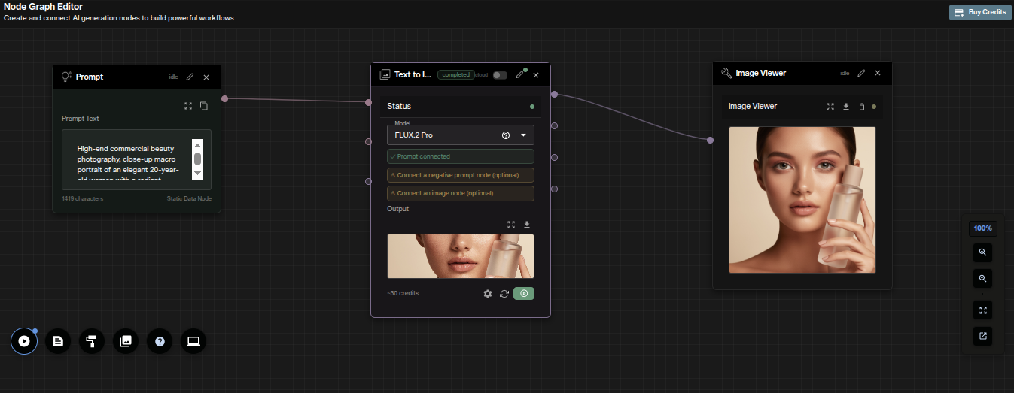Toggle the cloud switch on Text to Image node

(500, 75)
